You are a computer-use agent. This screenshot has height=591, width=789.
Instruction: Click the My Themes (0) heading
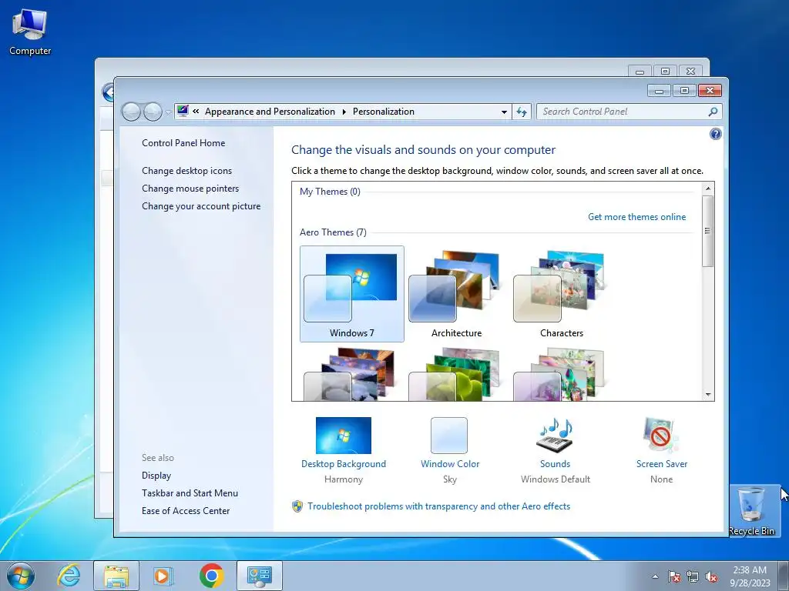click(x=330, y=192)
